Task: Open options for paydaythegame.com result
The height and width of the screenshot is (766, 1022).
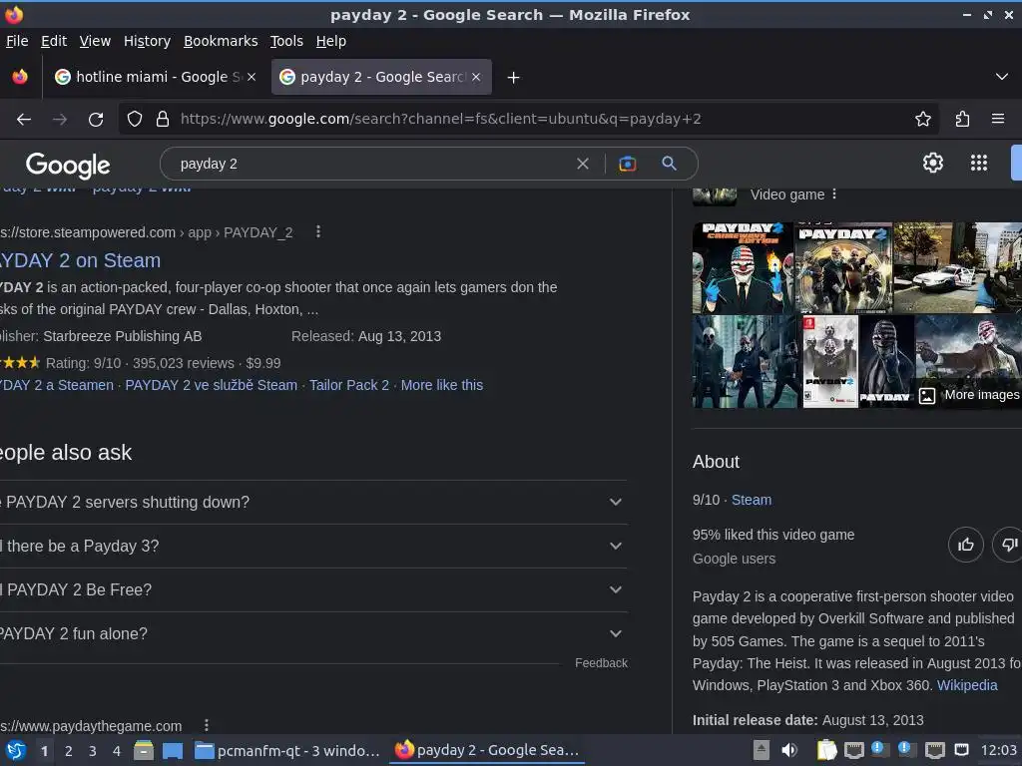Action: coord(206,725)
